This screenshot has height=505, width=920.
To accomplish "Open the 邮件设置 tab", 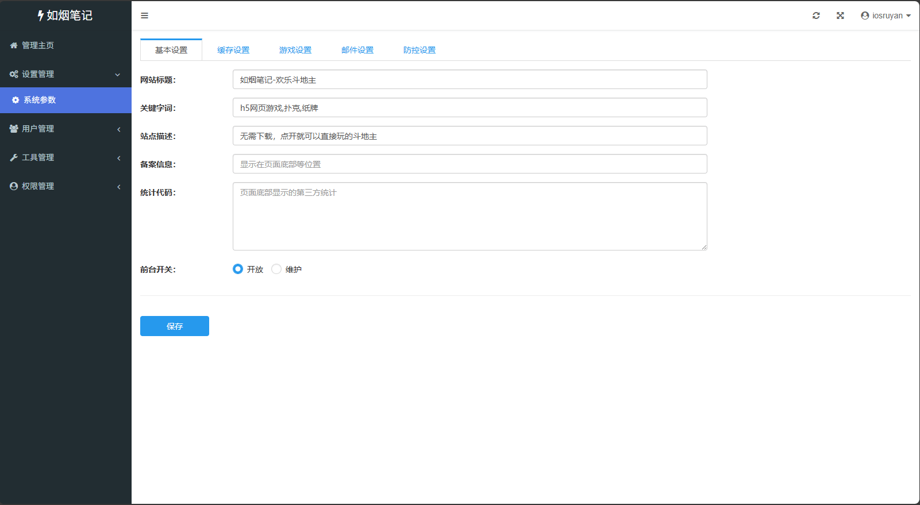I will point(357,50).
